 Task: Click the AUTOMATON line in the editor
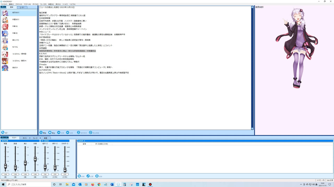tap(45, 70)
